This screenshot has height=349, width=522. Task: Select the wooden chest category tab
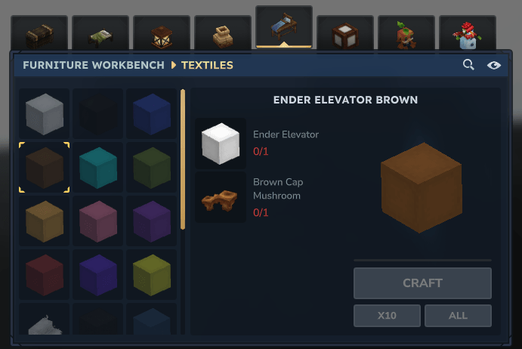tap(39, 33)
